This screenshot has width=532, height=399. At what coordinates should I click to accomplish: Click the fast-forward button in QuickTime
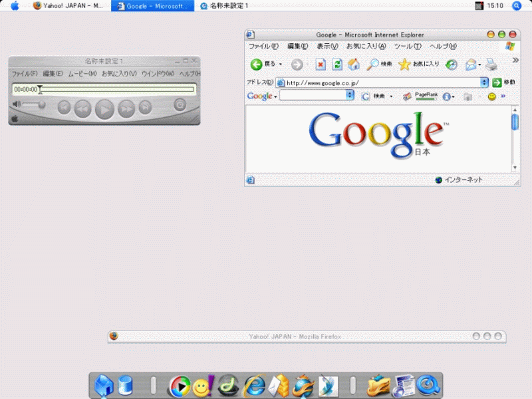126,108
